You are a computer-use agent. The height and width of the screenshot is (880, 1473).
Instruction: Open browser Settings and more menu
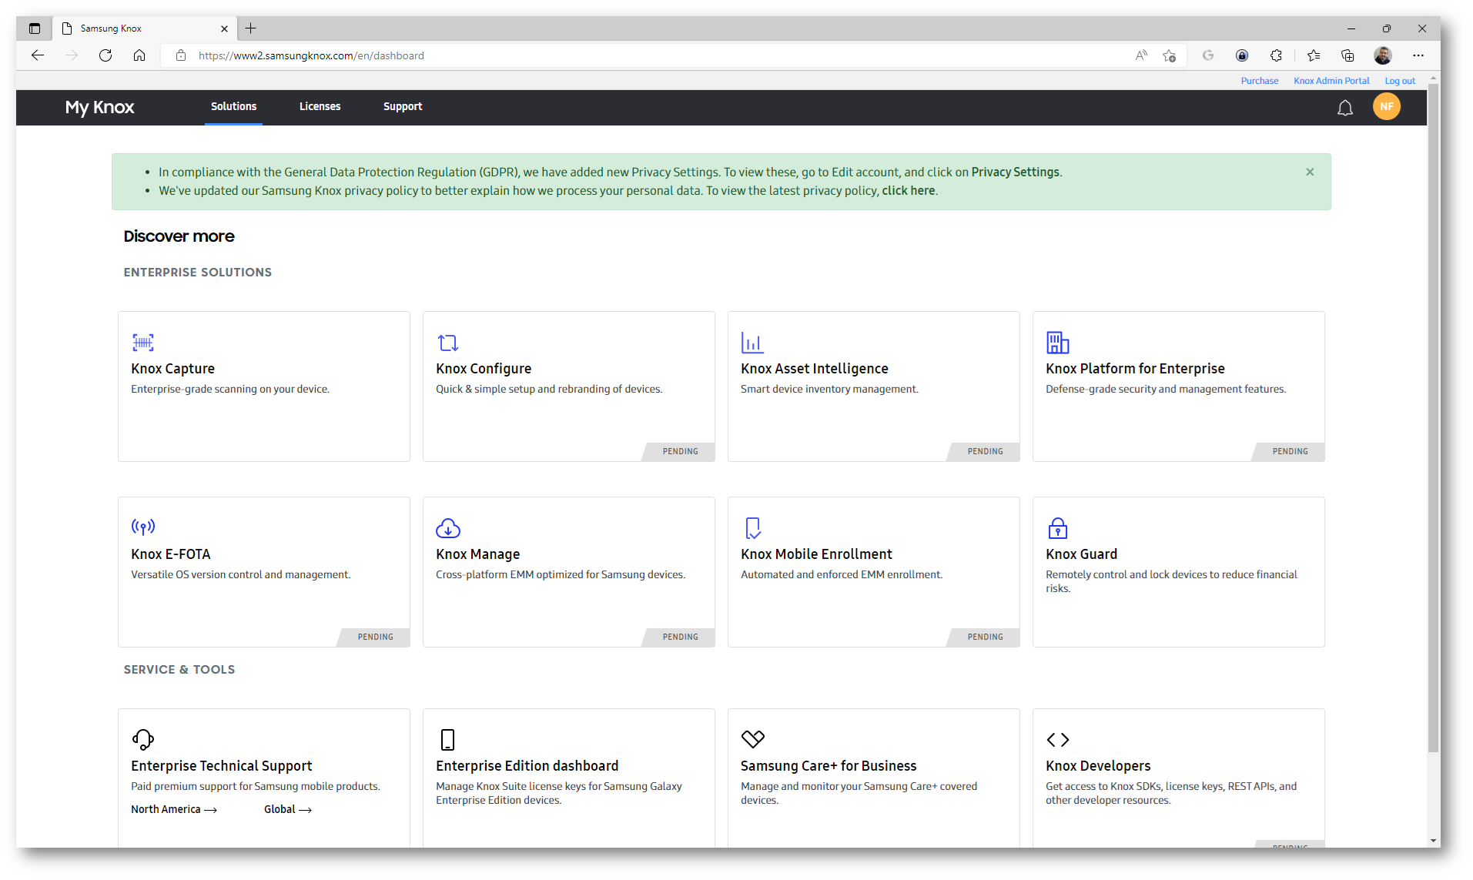[x=1418, y=55]
